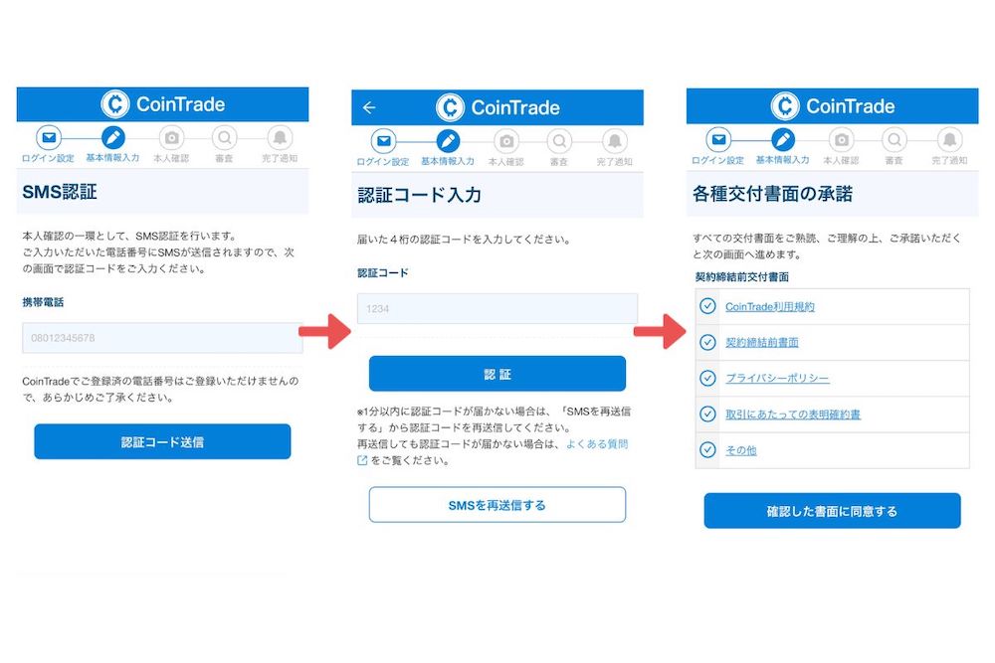Select 本人確認 camera step icon on SMS認証 screen

click(x=171, y=137)
